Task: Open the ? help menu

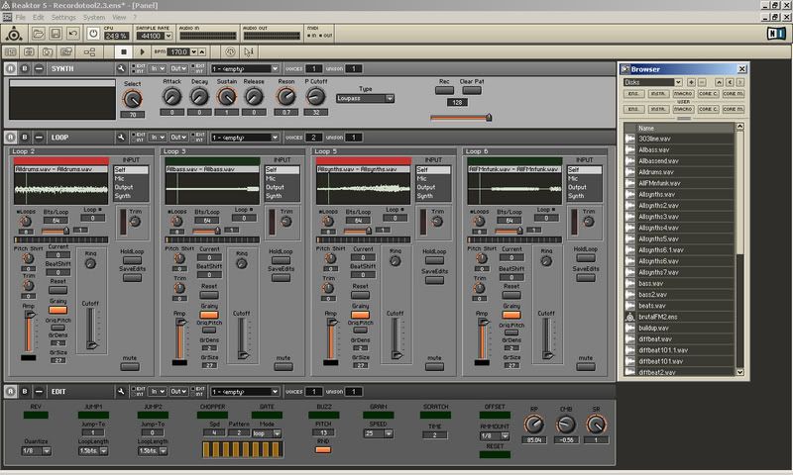Action: (135, 17)
